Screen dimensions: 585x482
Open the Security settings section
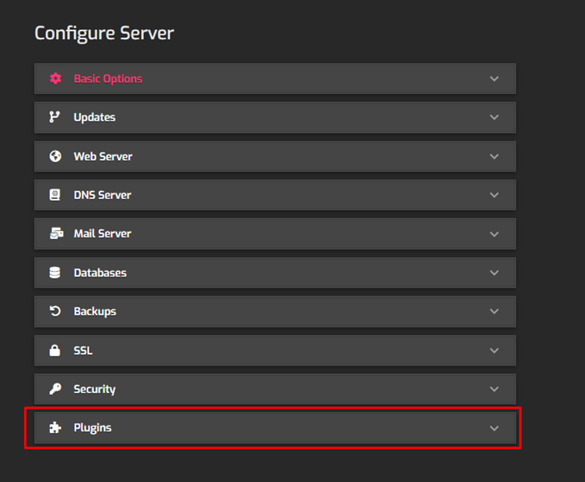[x=494, y=389]
